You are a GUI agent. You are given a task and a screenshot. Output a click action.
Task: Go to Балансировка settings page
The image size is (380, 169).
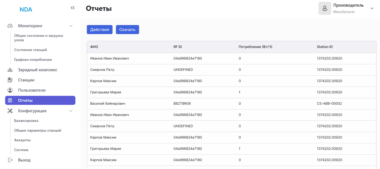pyautogui.click(x=26, y=121)
